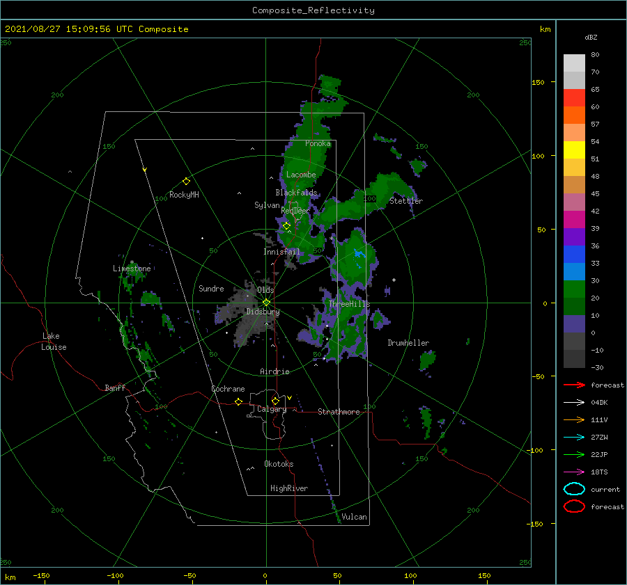Image resolution: width=627 pixels, height=585 pixels.
Task: Click the Airdrie city label
Action: pyautogui.click(x=274, y=371)
